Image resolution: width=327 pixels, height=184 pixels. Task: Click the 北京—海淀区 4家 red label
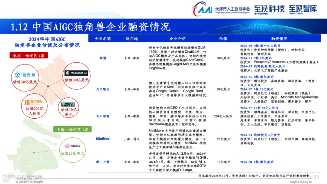click(29, 56)
